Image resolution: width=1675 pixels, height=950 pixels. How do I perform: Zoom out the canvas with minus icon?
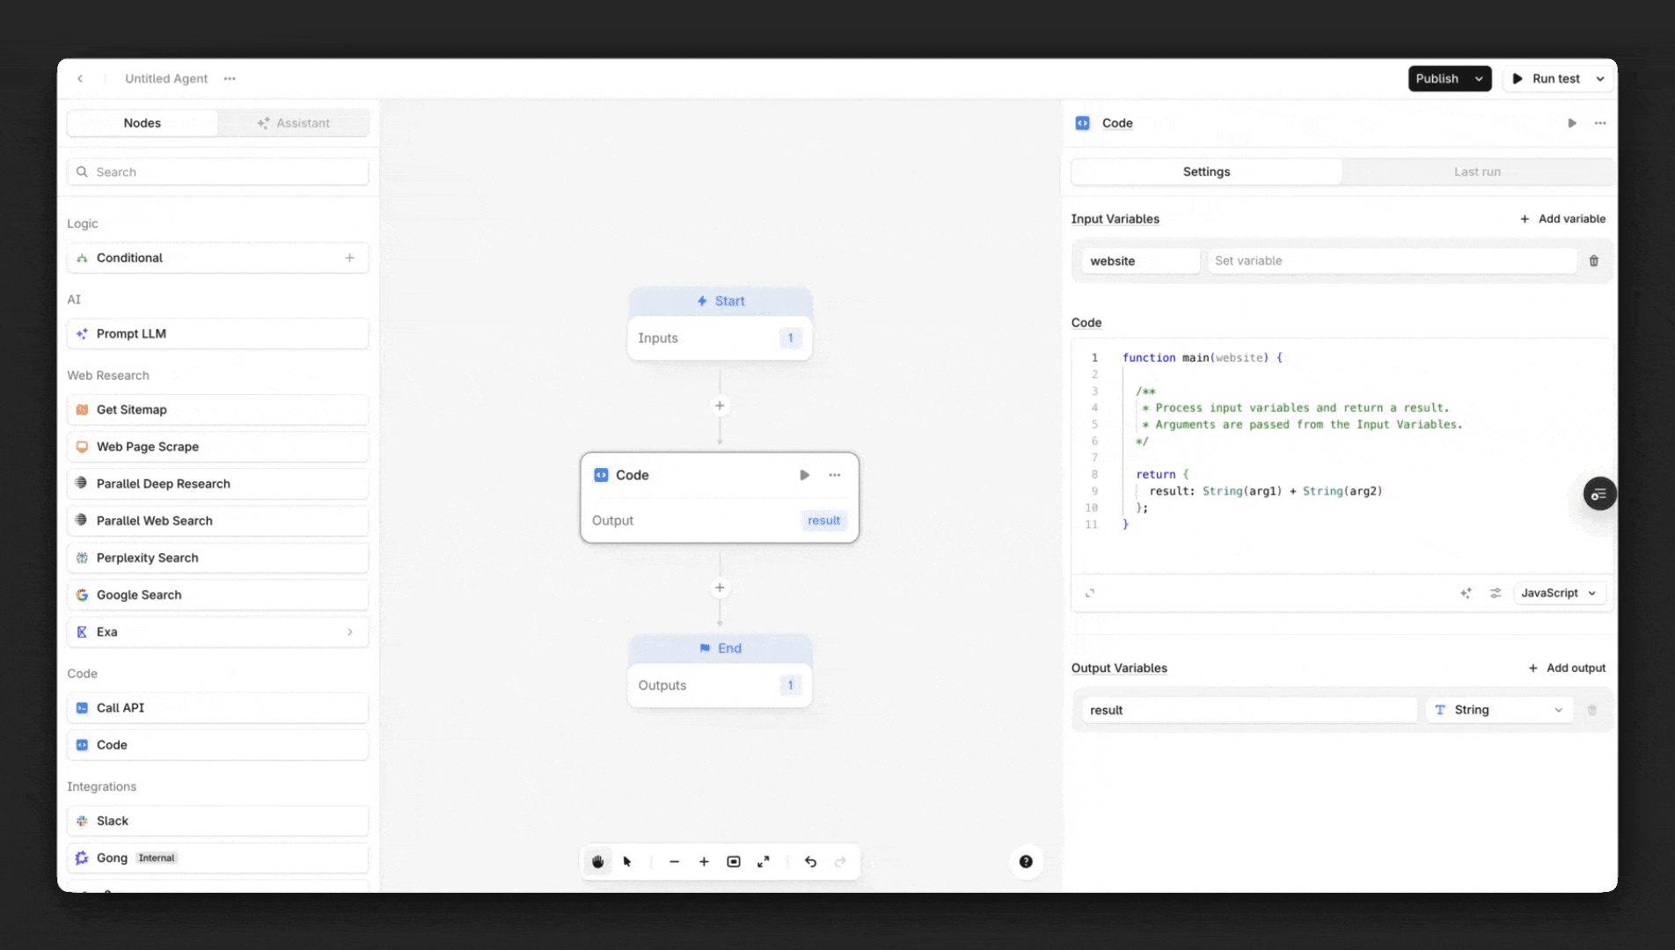coord(674,862)
